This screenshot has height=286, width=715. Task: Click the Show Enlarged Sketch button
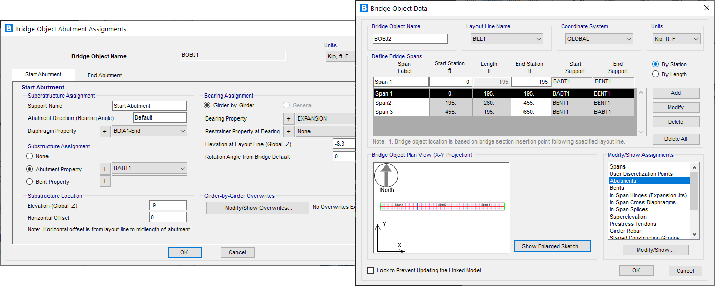point(552,246)
